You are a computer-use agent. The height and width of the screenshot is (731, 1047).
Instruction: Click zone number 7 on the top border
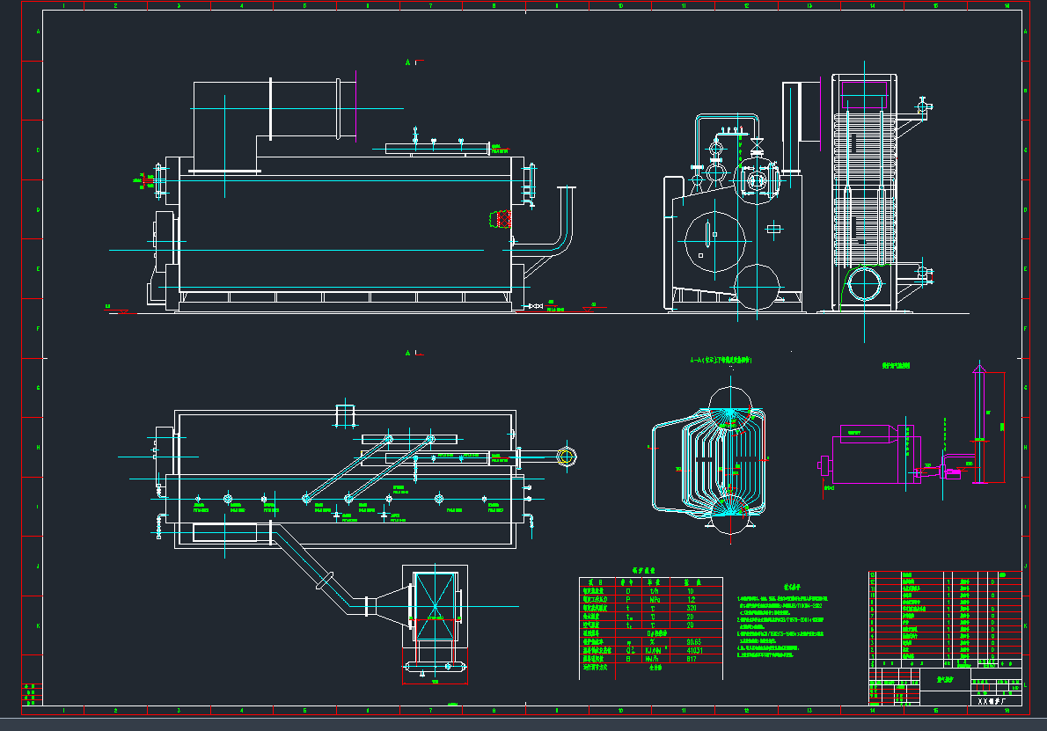[430, 5]
